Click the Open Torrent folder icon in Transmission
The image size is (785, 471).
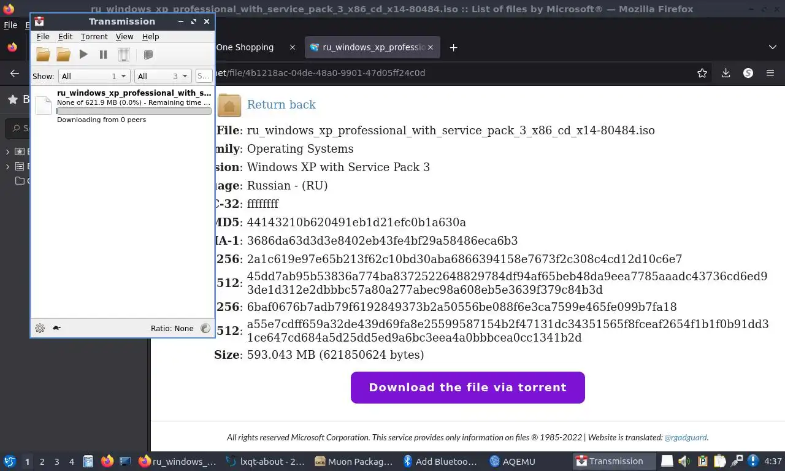pyautogui.click(x=43, y=55)
